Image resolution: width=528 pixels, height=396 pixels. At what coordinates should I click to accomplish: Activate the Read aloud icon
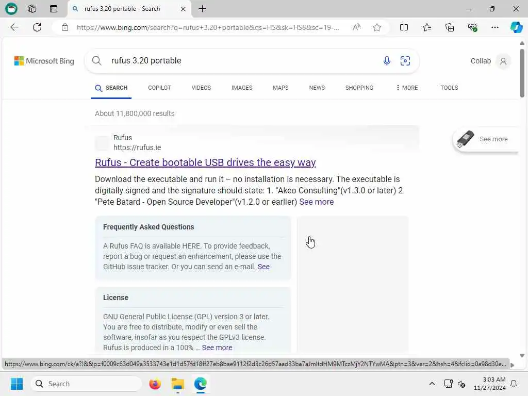click(356, 27)
